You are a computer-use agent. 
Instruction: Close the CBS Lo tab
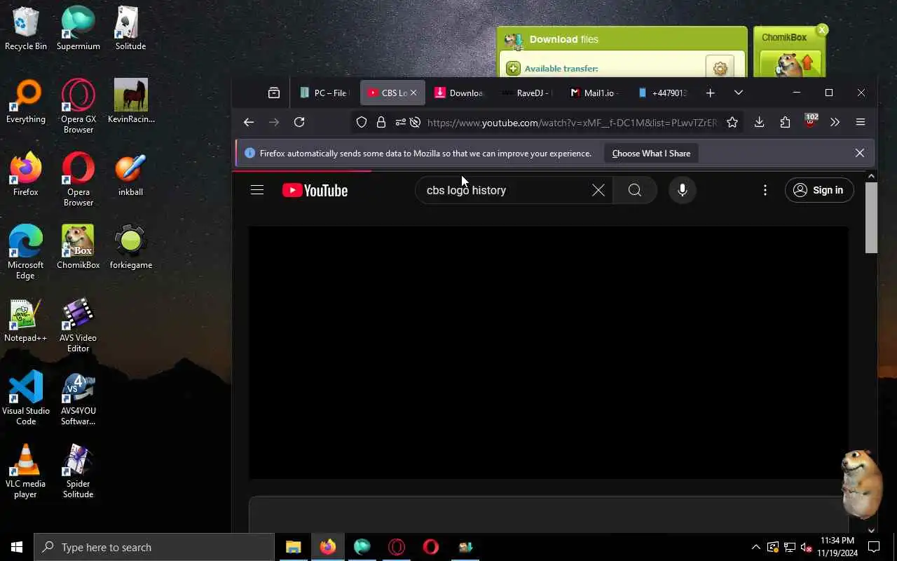413,93
